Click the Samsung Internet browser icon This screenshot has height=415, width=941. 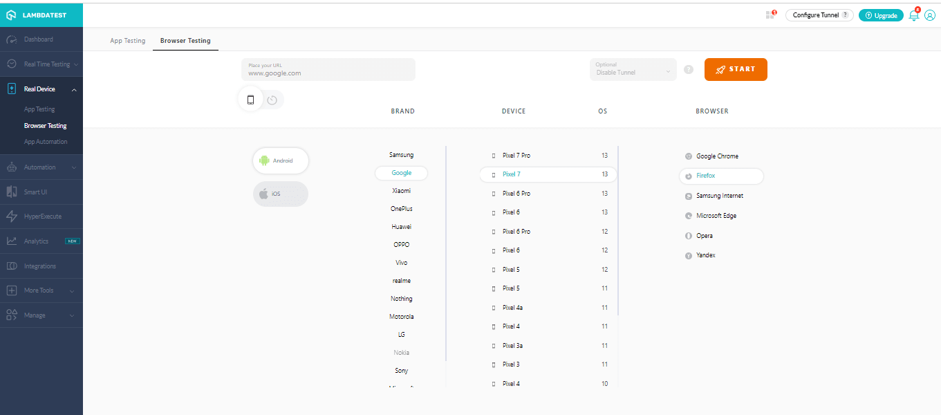pos(689,196)
